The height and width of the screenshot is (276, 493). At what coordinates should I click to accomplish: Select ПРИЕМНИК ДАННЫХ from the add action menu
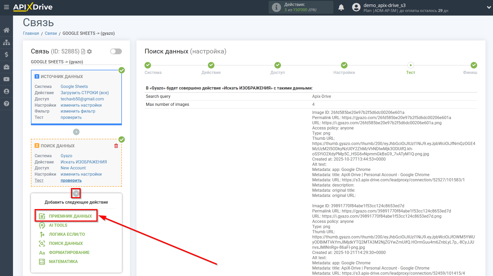point(70,216)
